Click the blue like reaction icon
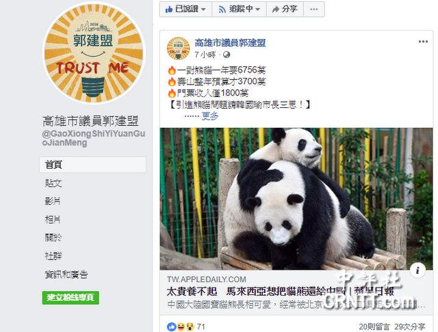The height and width of the screenshot is (332, 438). click(171, 327)
